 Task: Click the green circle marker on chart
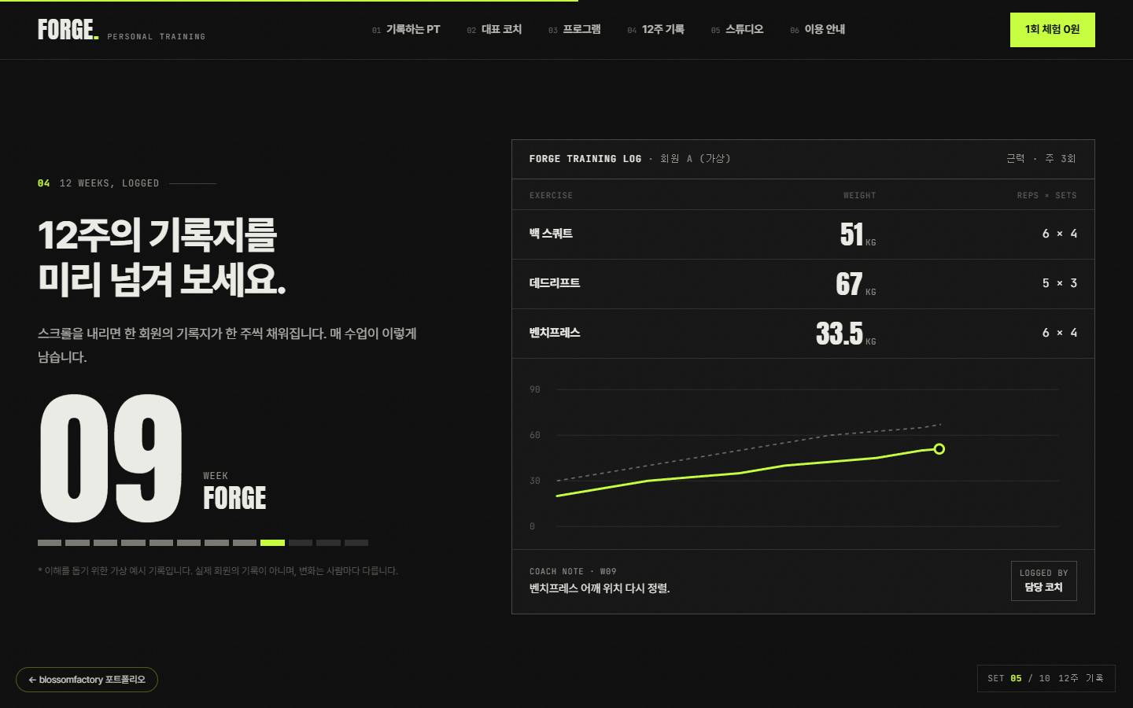click(x=939, y=449)
